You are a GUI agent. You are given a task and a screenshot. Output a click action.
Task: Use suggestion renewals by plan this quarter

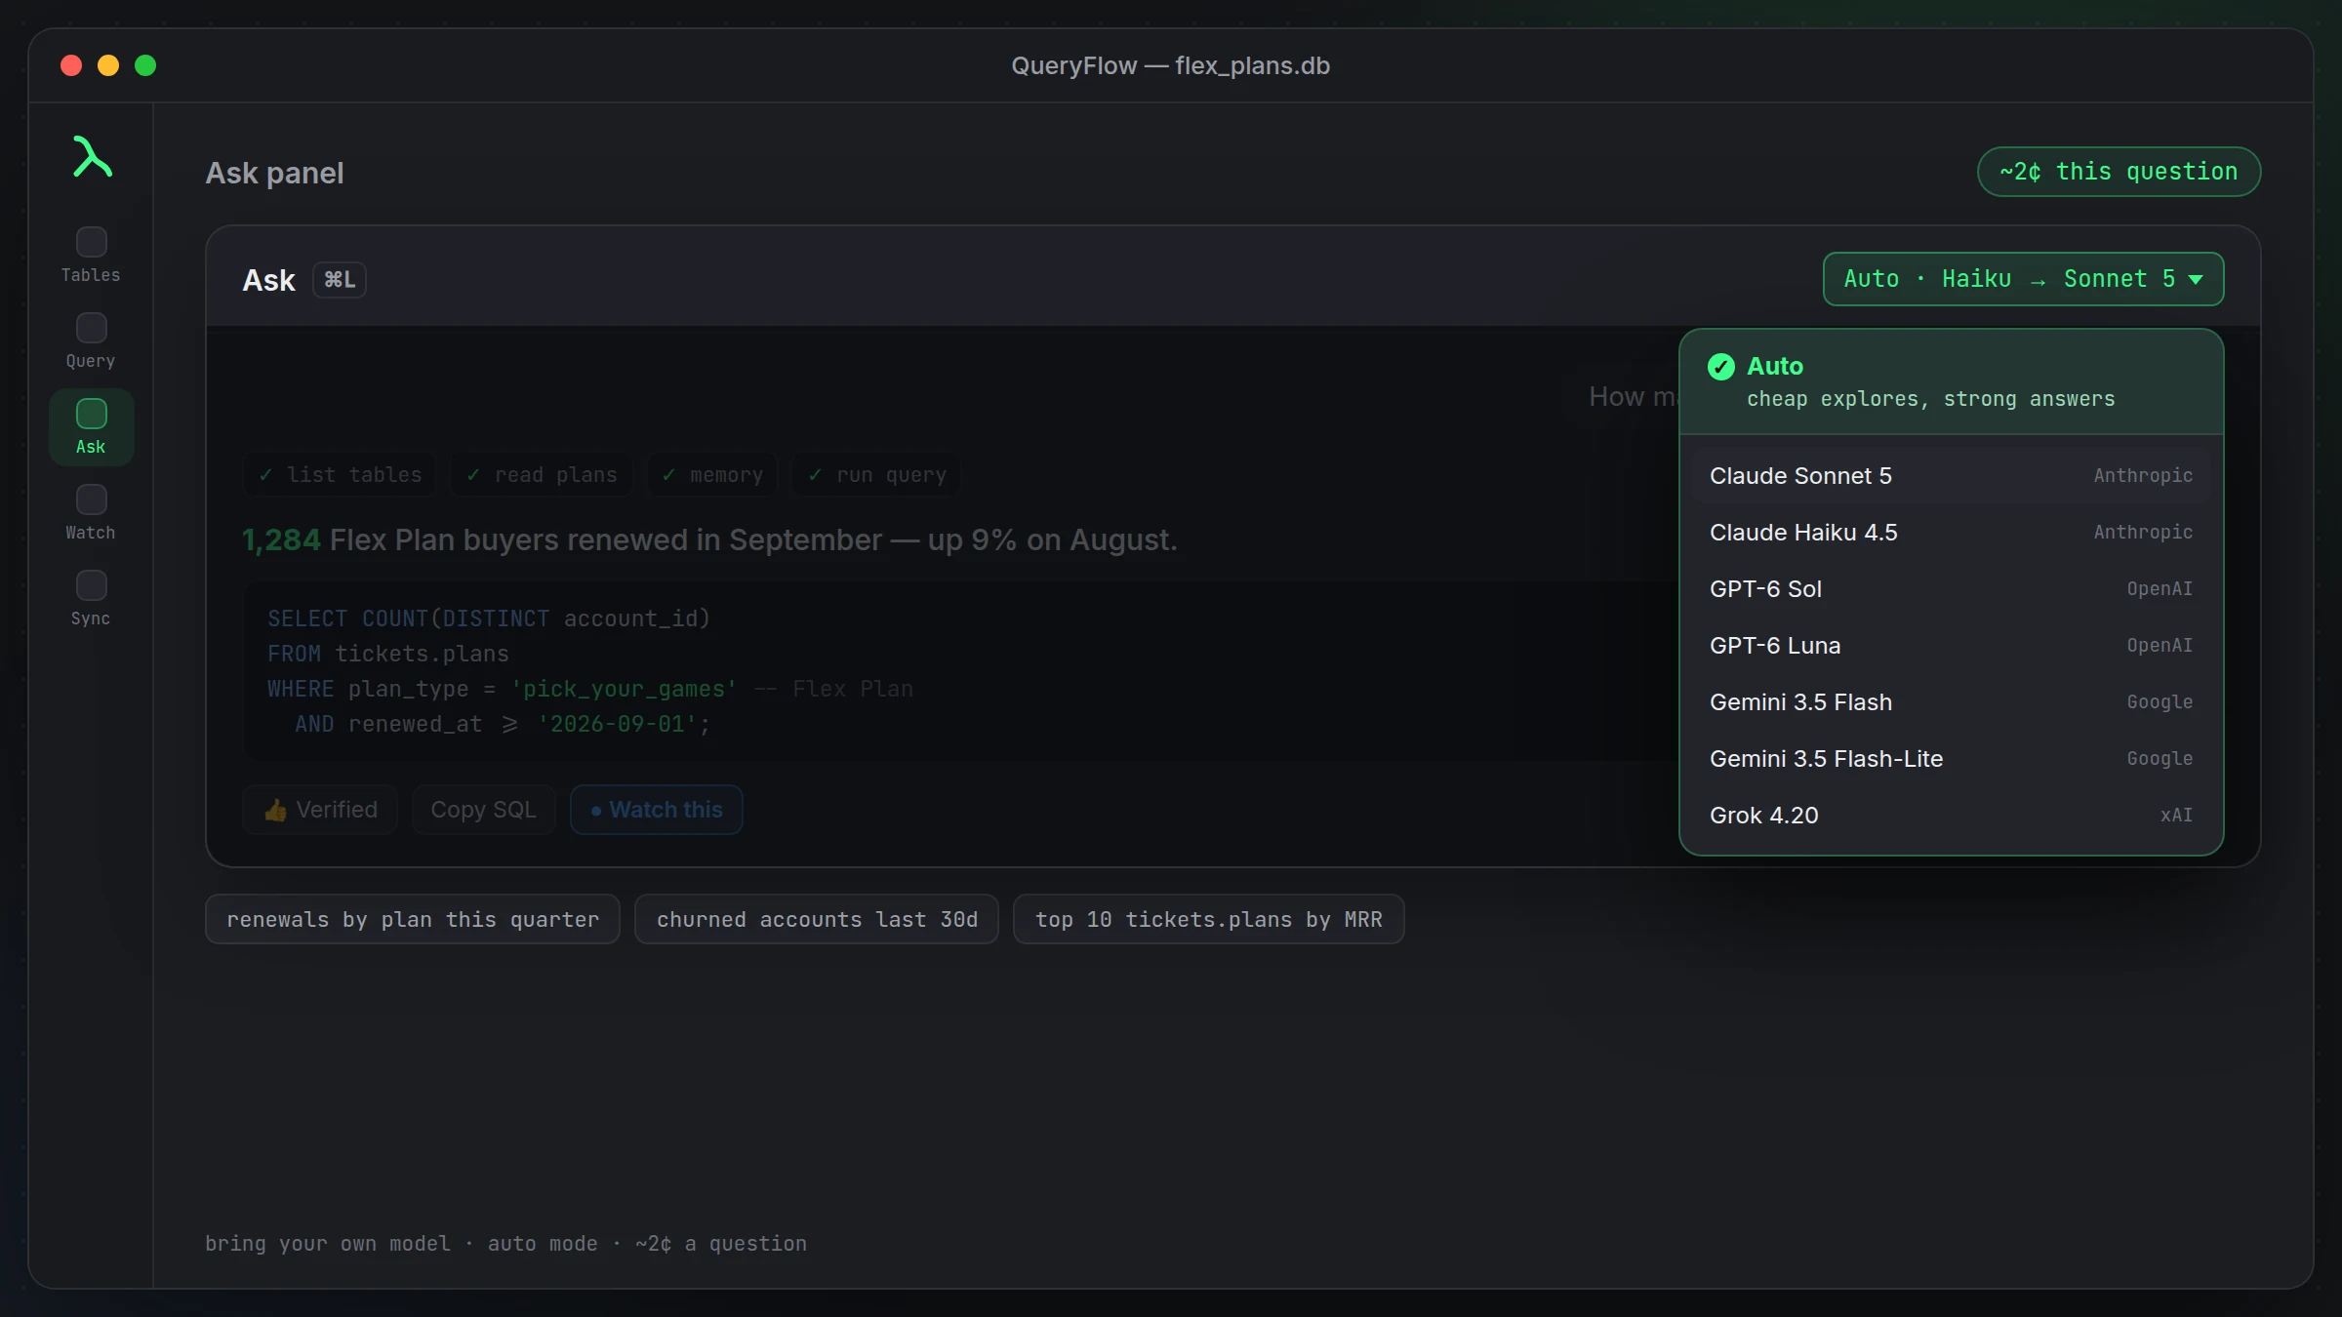(413, 919)
